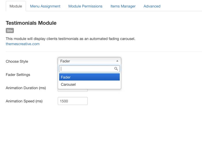The image size is (202, 151).
Task: Go to the Module Permissions tab
Action: [x=85, y=6]
